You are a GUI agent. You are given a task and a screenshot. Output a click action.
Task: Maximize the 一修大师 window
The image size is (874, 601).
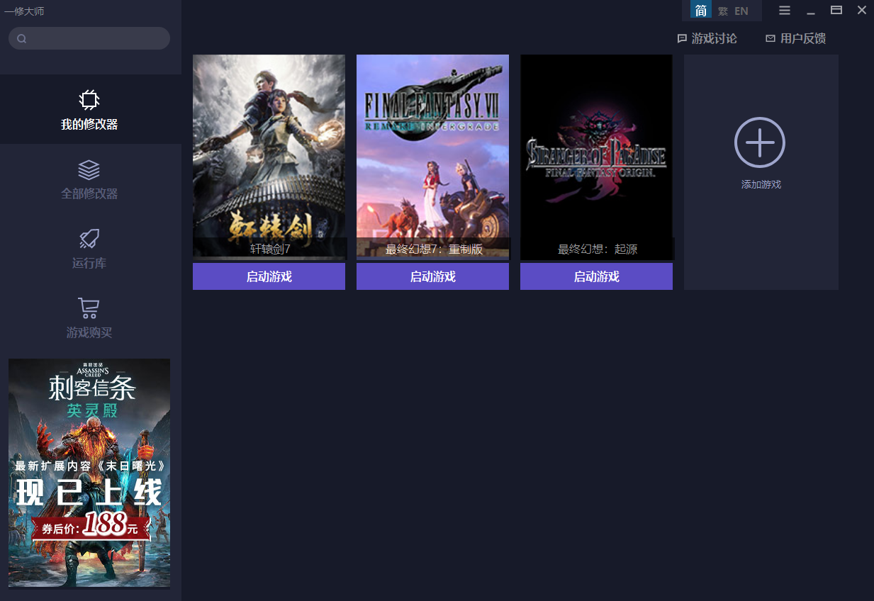(x=836, y=10)
